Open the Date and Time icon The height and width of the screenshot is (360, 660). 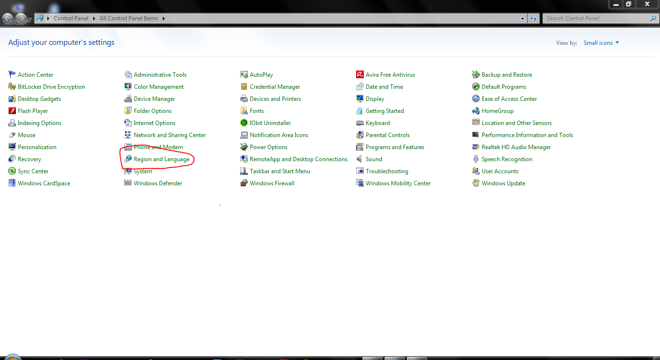click(x=360, y=86)
